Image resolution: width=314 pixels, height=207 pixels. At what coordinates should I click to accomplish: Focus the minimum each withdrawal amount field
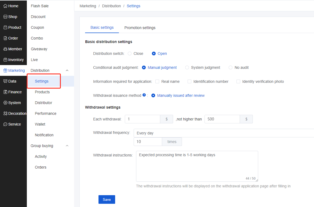(143, 119)
